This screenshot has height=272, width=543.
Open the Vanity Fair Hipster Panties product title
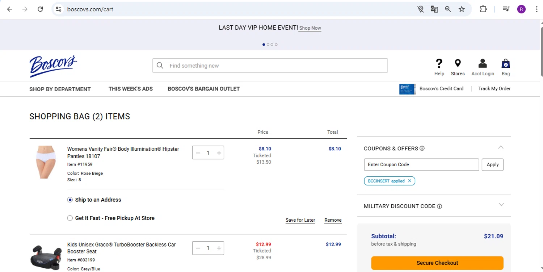(123, 152)
